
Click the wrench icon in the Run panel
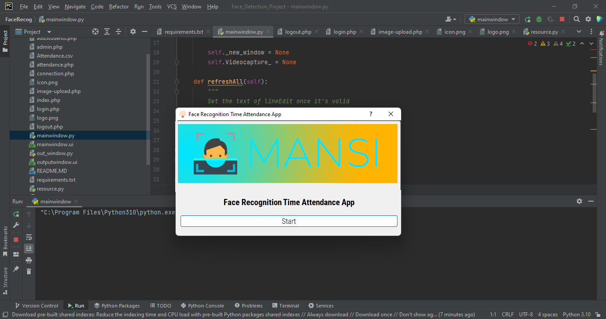(16, 225)
